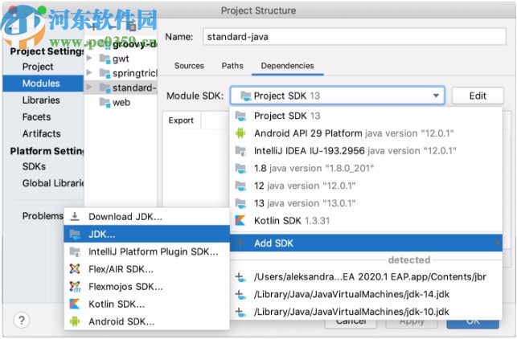The image size is (517, 339).
Task: Select Modules in the sidebar
Action: [43, 84]
